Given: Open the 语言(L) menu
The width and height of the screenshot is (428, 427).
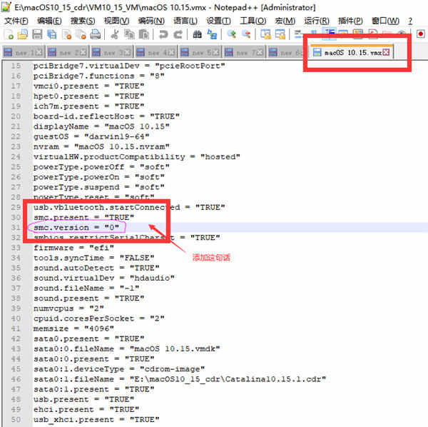Looking at the screenshot, I should click(185, 21).
